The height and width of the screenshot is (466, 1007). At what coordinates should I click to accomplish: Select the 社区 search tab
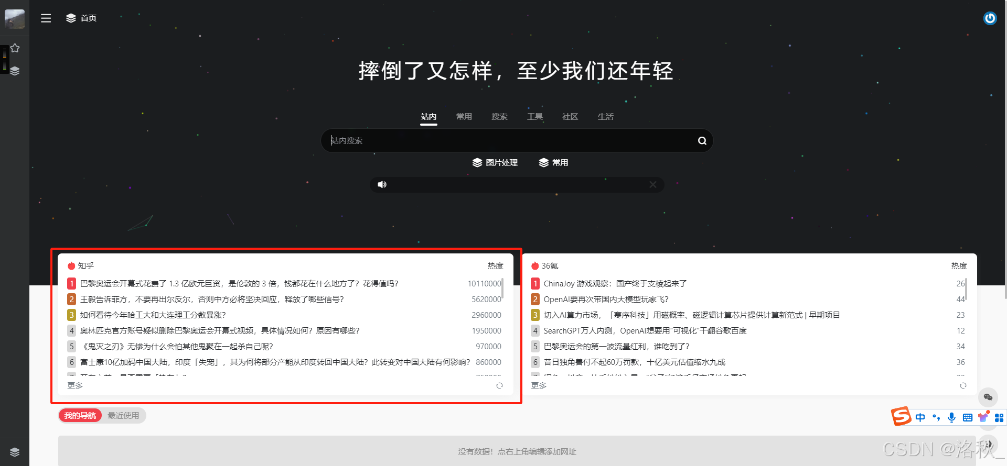[570, 116]
